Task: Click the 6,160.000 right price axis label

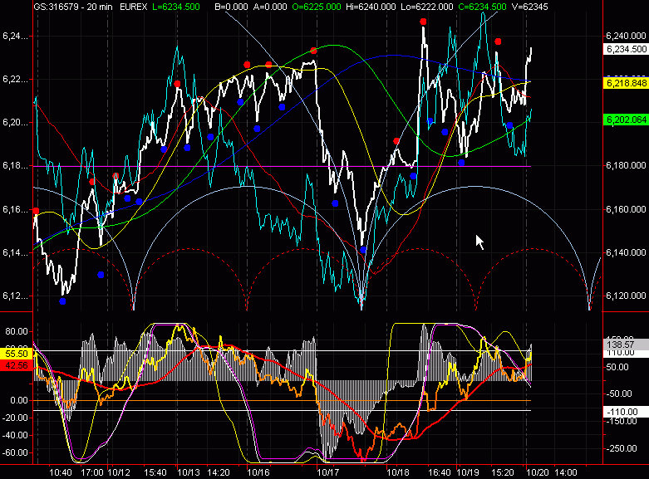Action: (626, 209)
